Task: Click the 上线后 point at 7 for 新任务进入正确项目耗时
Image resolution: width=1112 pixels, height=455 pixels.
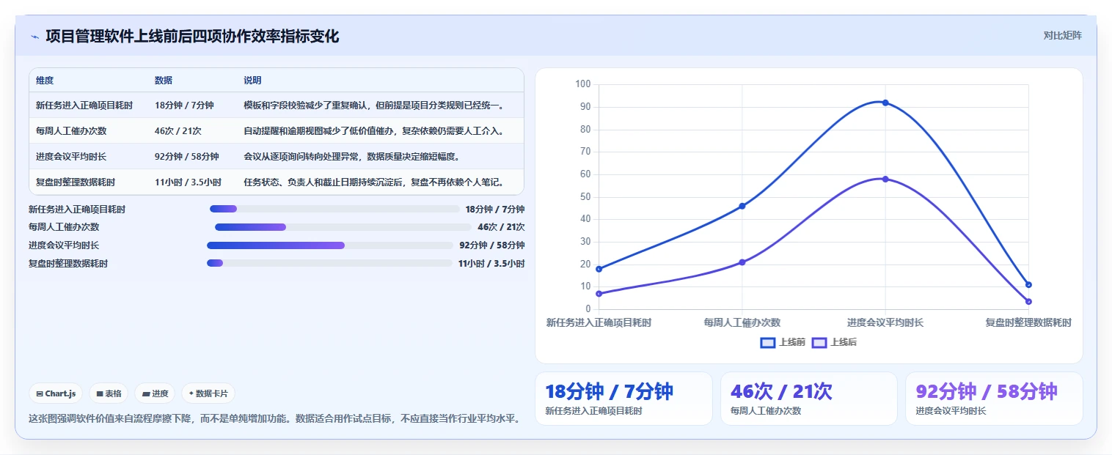Action: [599, 293]
